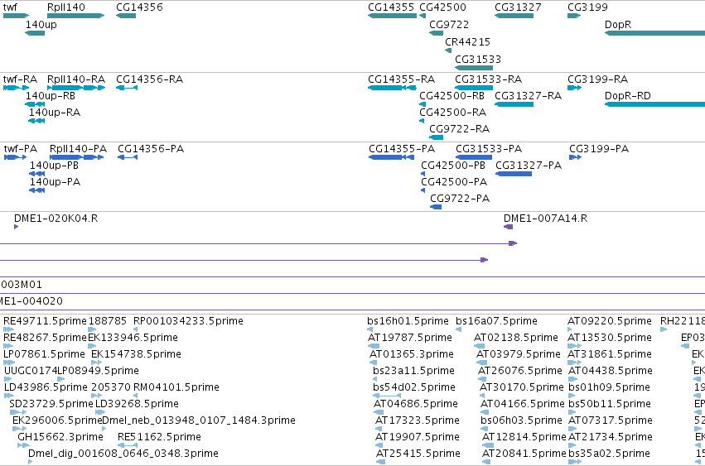Select EST RE48267.5prime
705x466 pixels.
pos(45,338)
